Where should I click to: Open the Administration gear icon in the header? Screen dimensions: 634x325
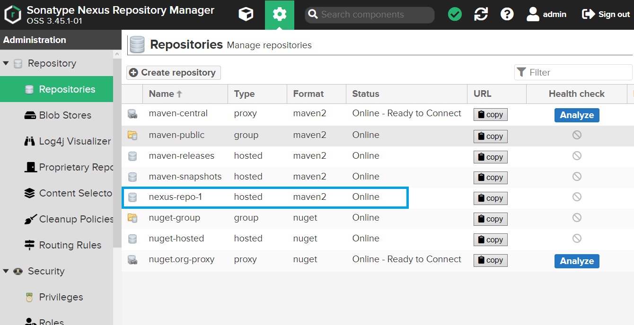[280, 15]
